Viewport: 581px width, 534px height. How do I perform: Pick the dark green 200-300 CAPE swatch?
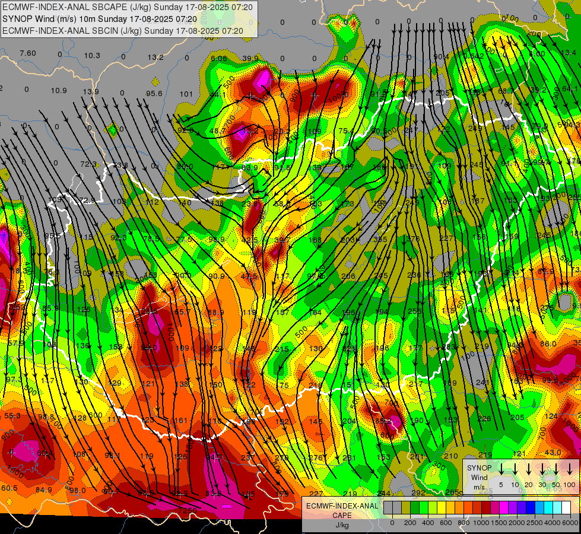(x=415, y=507)
